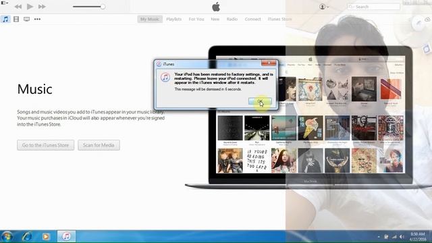Switch to the Radio tab
The image size is (432, 243).
coord(232,19)
